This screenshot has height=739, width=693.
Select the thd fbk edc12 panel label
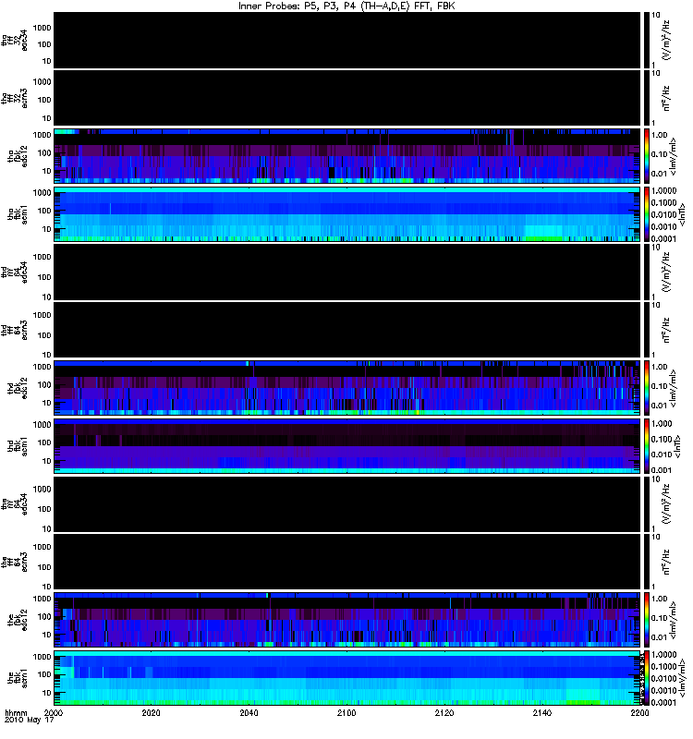[x=18, y=388]
